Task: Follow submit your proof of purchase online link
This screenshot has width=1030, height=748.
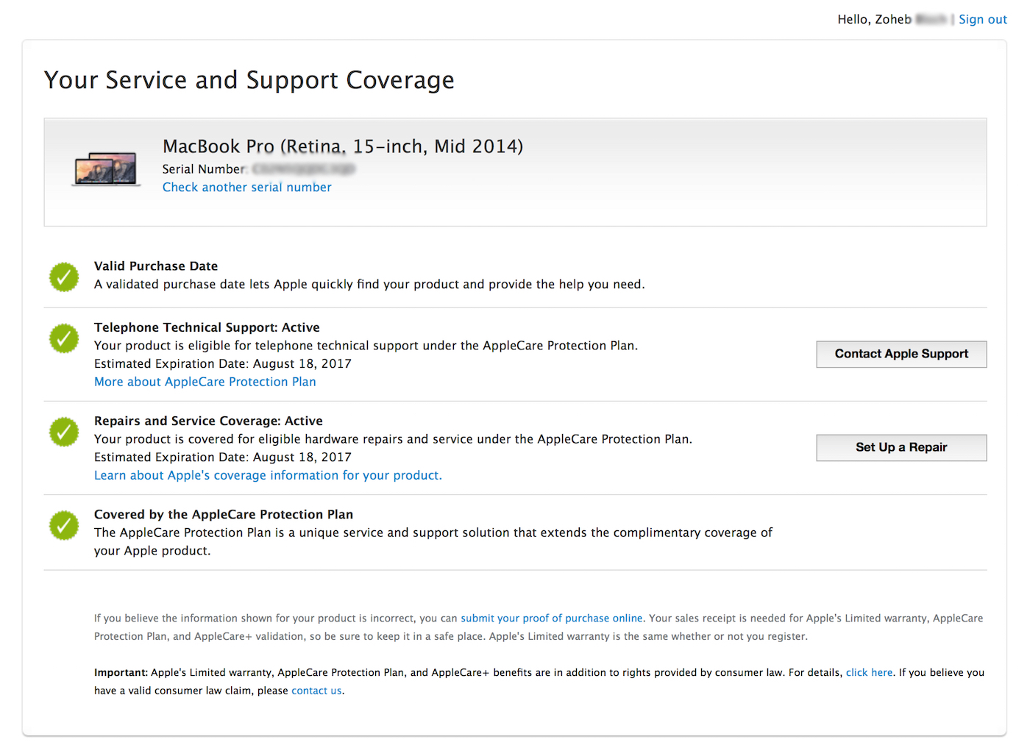Action: point(552,619)
